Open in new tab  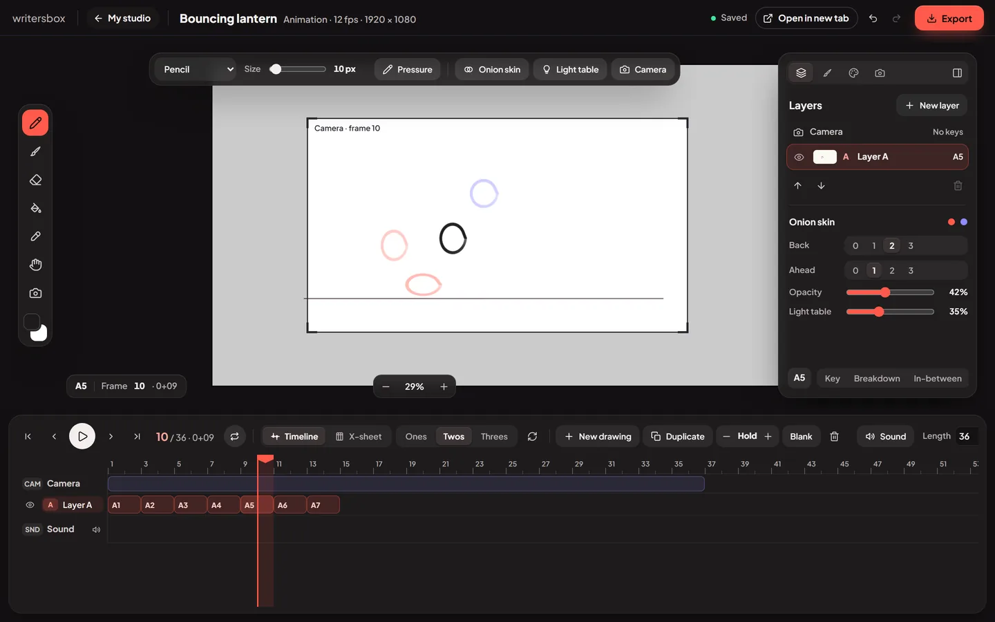tap(806, 18)
